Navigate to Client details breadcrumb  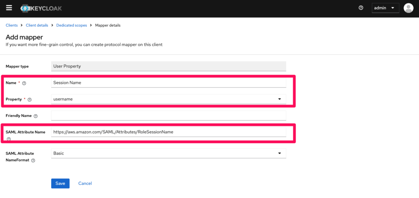point(37,25)
